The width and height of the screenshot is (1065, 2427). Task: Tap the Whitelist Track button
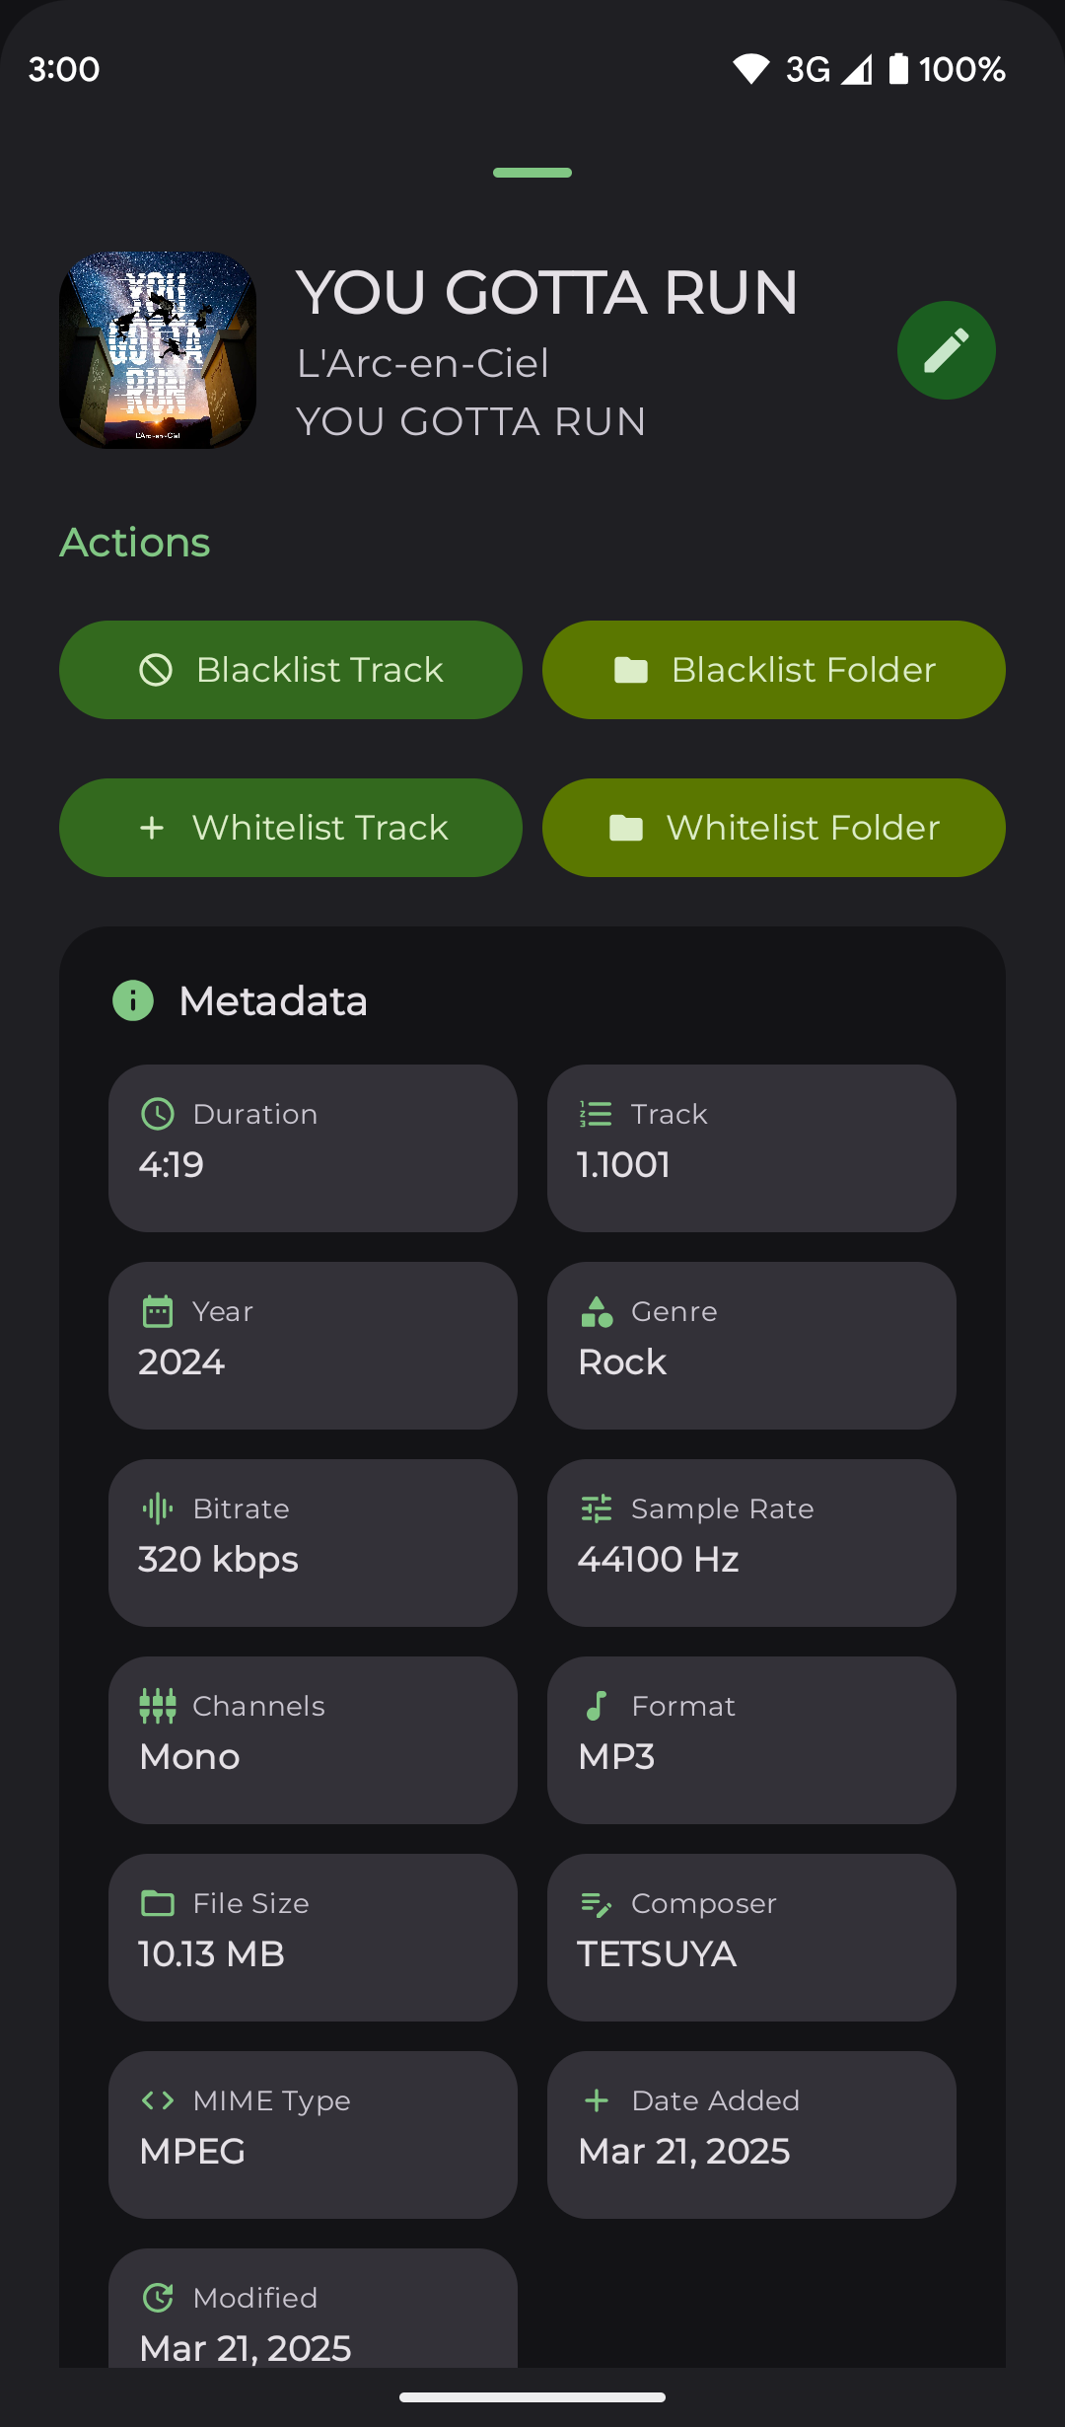pos(291,828)
